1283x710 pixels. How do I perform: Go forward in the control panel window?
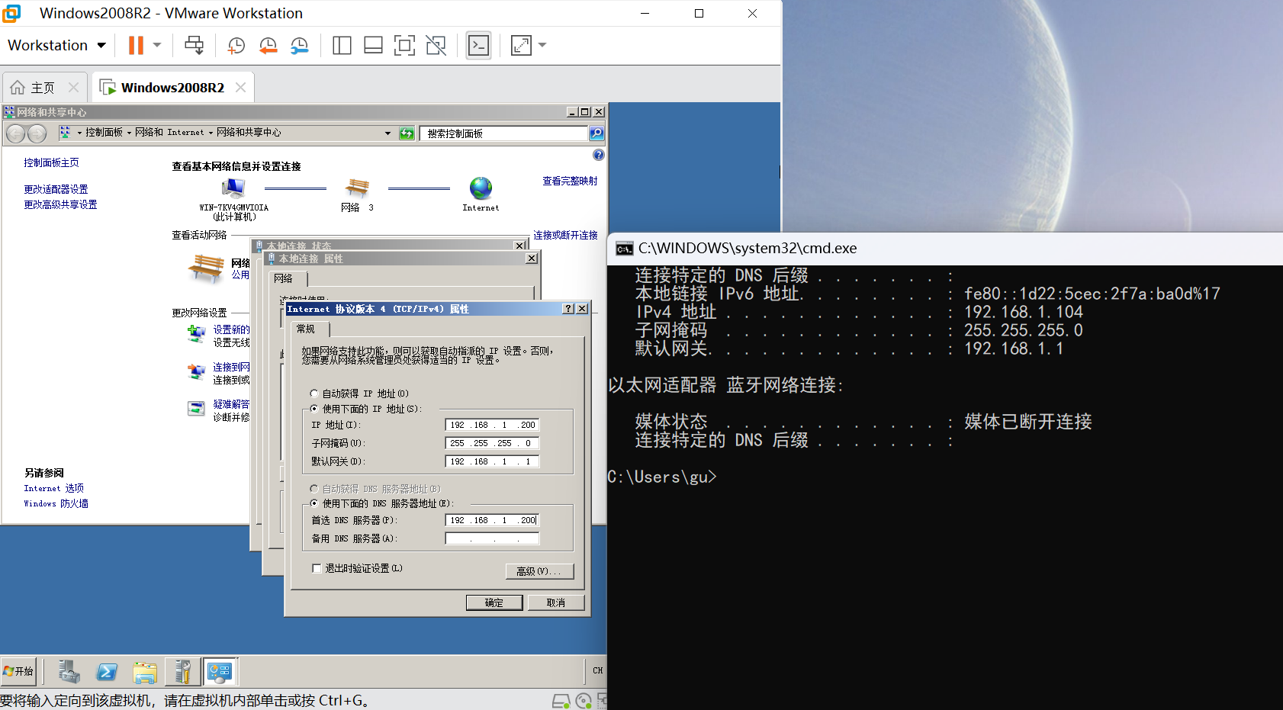click(37, 133)
